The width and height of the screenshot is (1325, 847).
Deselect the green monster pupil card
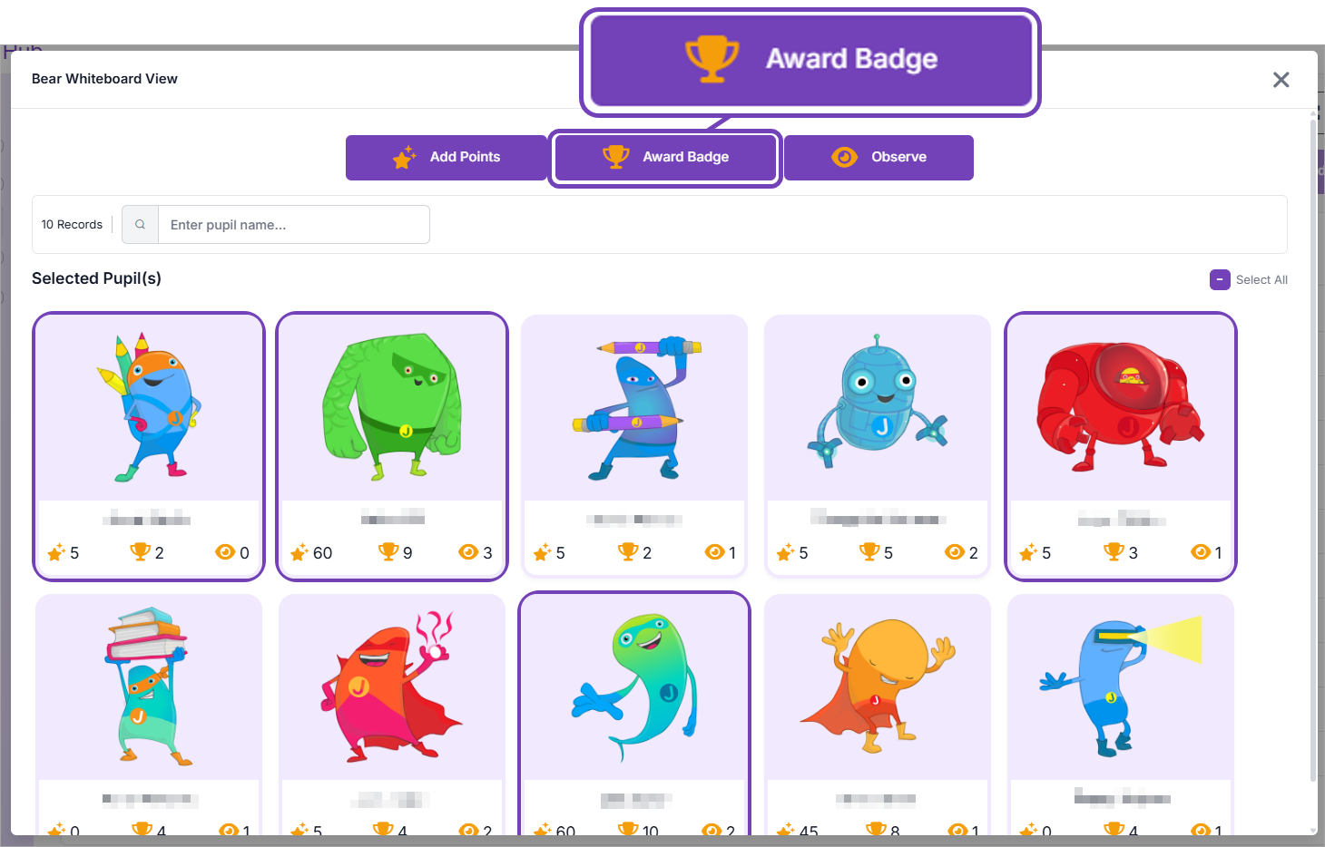click(392, 446)
